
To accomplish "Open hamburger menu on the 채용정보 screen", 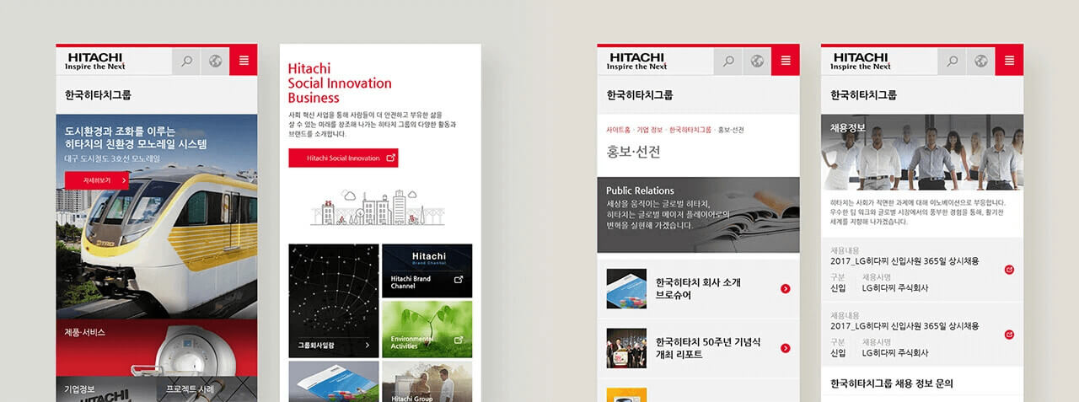I will 1009,61.
